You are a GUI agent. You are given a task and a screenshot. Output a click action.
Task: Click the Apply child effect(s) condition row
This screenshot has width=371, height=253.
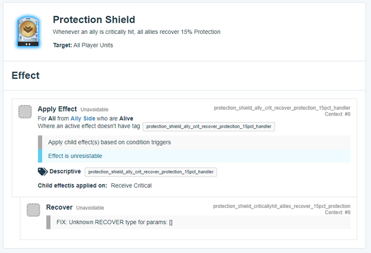(194, 142)
